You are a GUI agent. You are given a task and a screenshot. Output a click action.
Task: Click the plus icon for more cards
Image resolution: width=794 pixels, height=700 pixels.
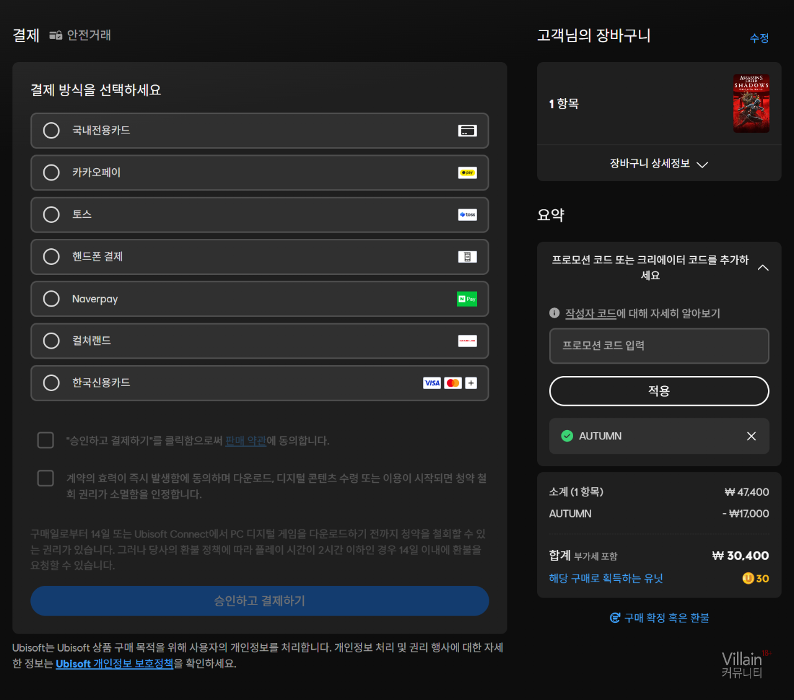[x=471, y=383]
